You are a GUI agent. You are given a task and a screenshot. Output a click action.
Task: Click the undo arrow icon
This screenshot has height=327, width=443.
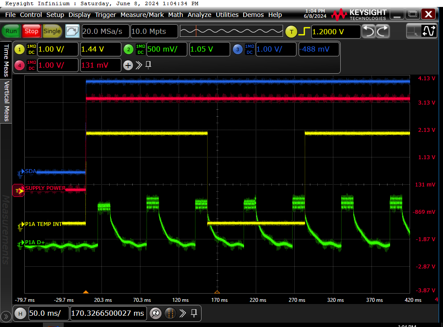click(x=369, y=31)
